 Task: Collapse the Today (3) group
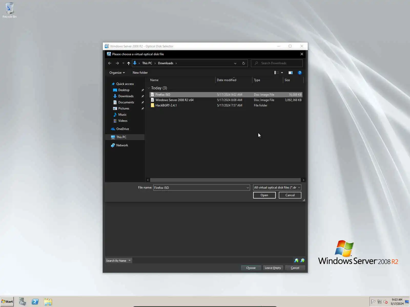pyautogui.click(x=149, y=88)
